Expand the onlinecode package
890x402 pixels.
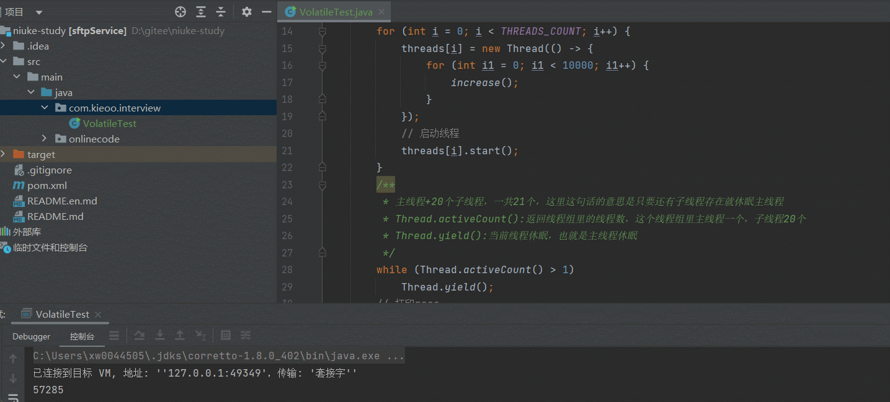pyautogui.click(x=44, y=139)
